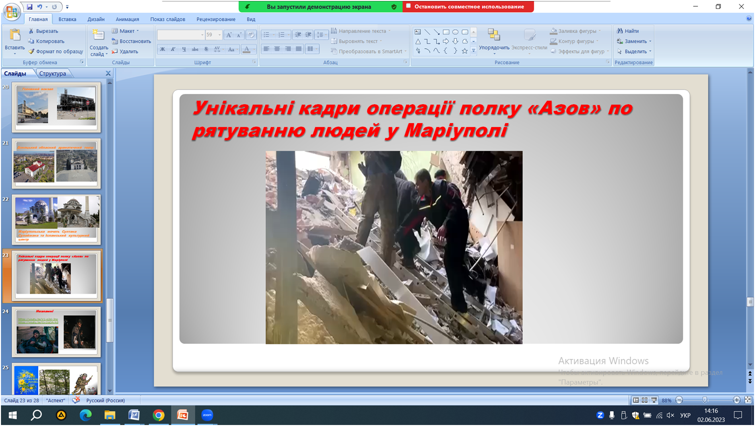755x426 pixels.
Task: Click Остановить совместное использование button
Action: point(468,6)
